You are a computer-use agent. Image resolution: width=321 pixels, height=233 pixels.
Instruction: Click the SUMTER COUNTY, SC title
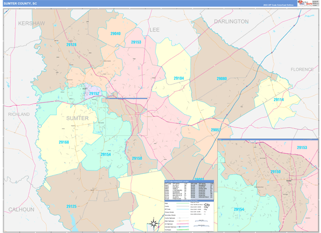tap(21, 3)
